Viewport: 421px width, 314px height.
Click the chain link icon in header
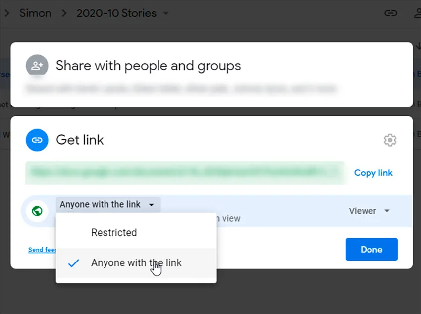coord(391,13)
